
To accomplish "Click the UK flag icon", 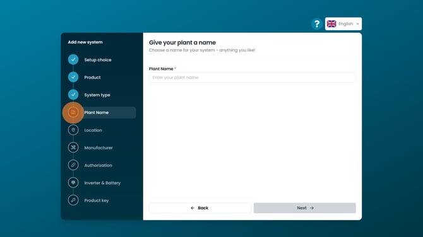I will point(331,24).
